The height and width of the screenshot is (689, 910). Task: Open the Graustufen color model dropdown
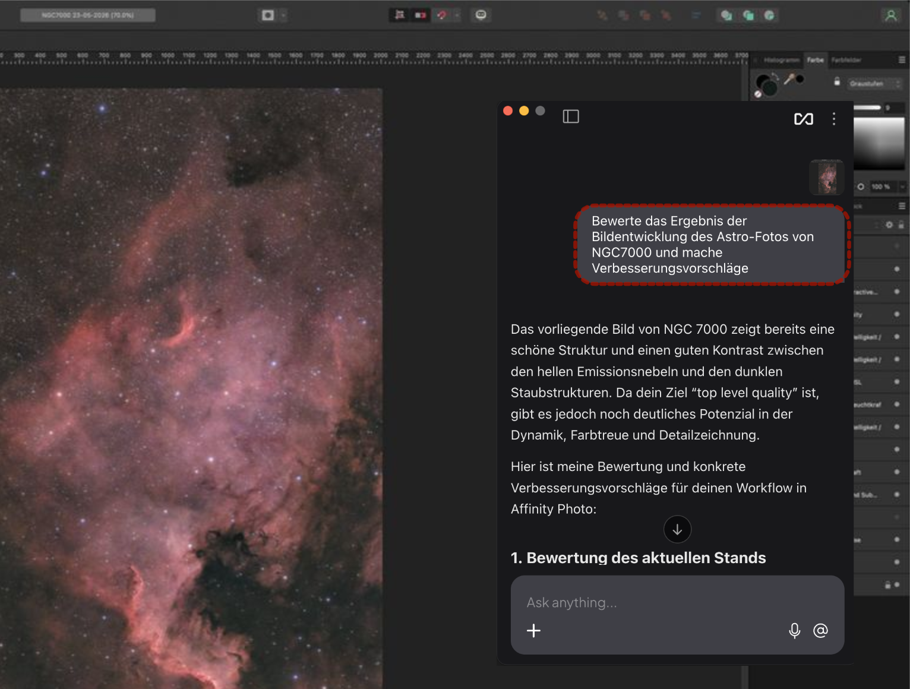point(875,84)
